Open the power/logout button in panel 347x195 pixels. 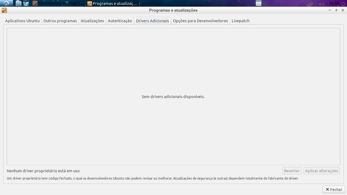(343, 4)
